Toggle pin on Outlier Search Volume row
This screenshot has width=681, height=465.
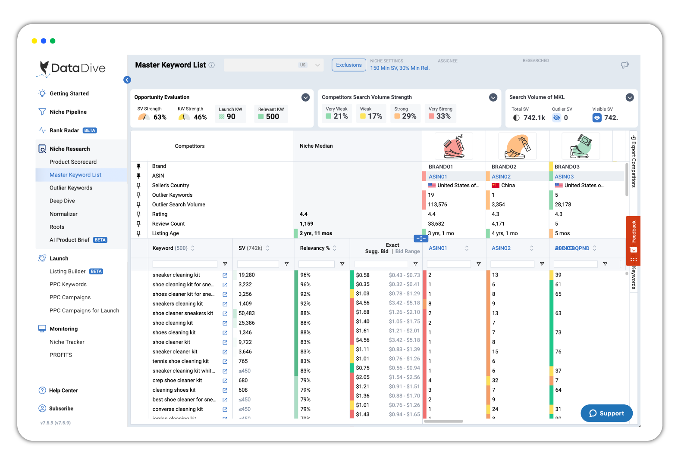(138, 205)
